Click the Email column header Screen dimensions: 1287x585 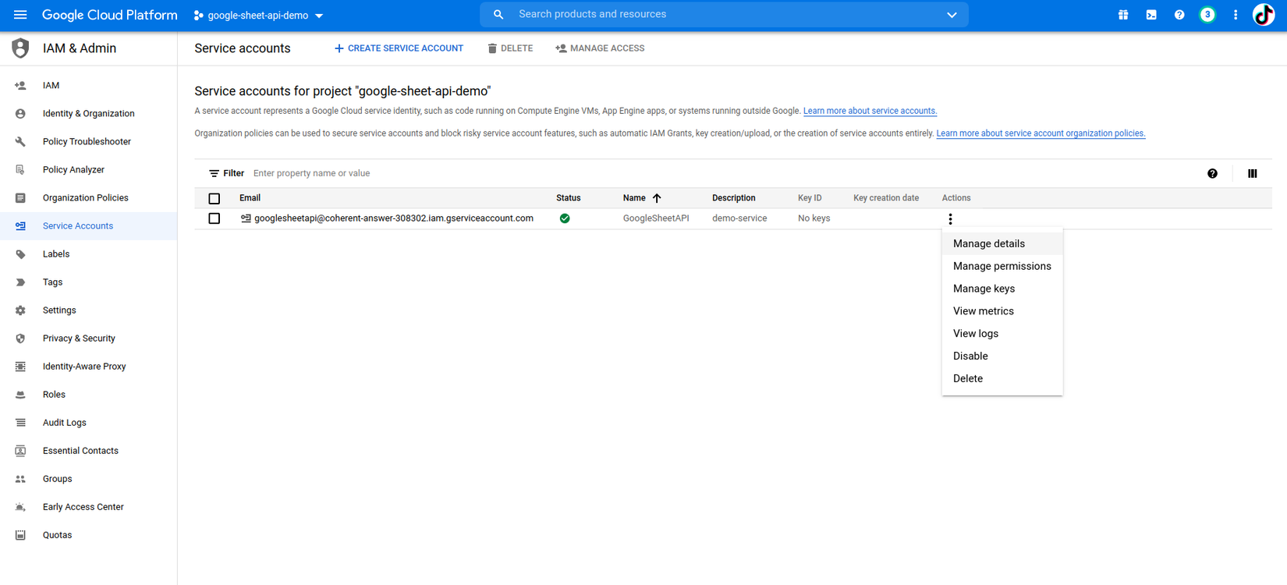point(250,198)
